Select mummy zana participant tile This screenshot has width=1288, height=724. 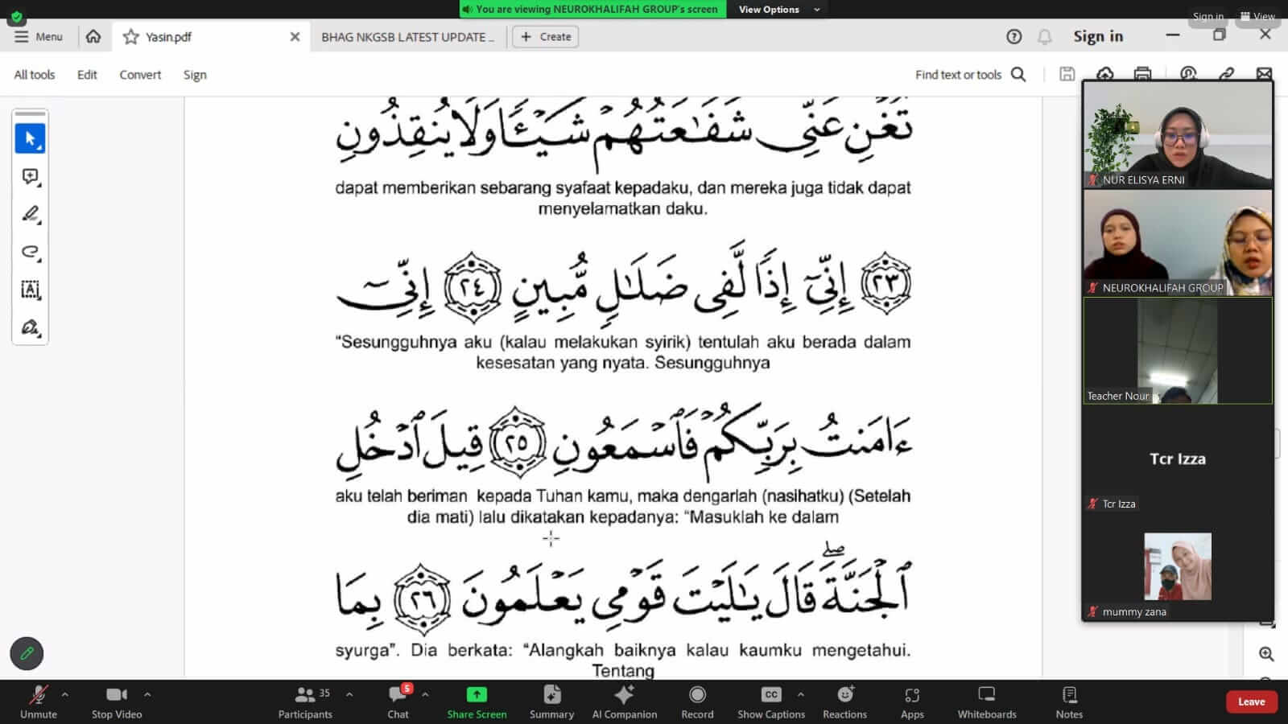click(x=1178, y=566)
